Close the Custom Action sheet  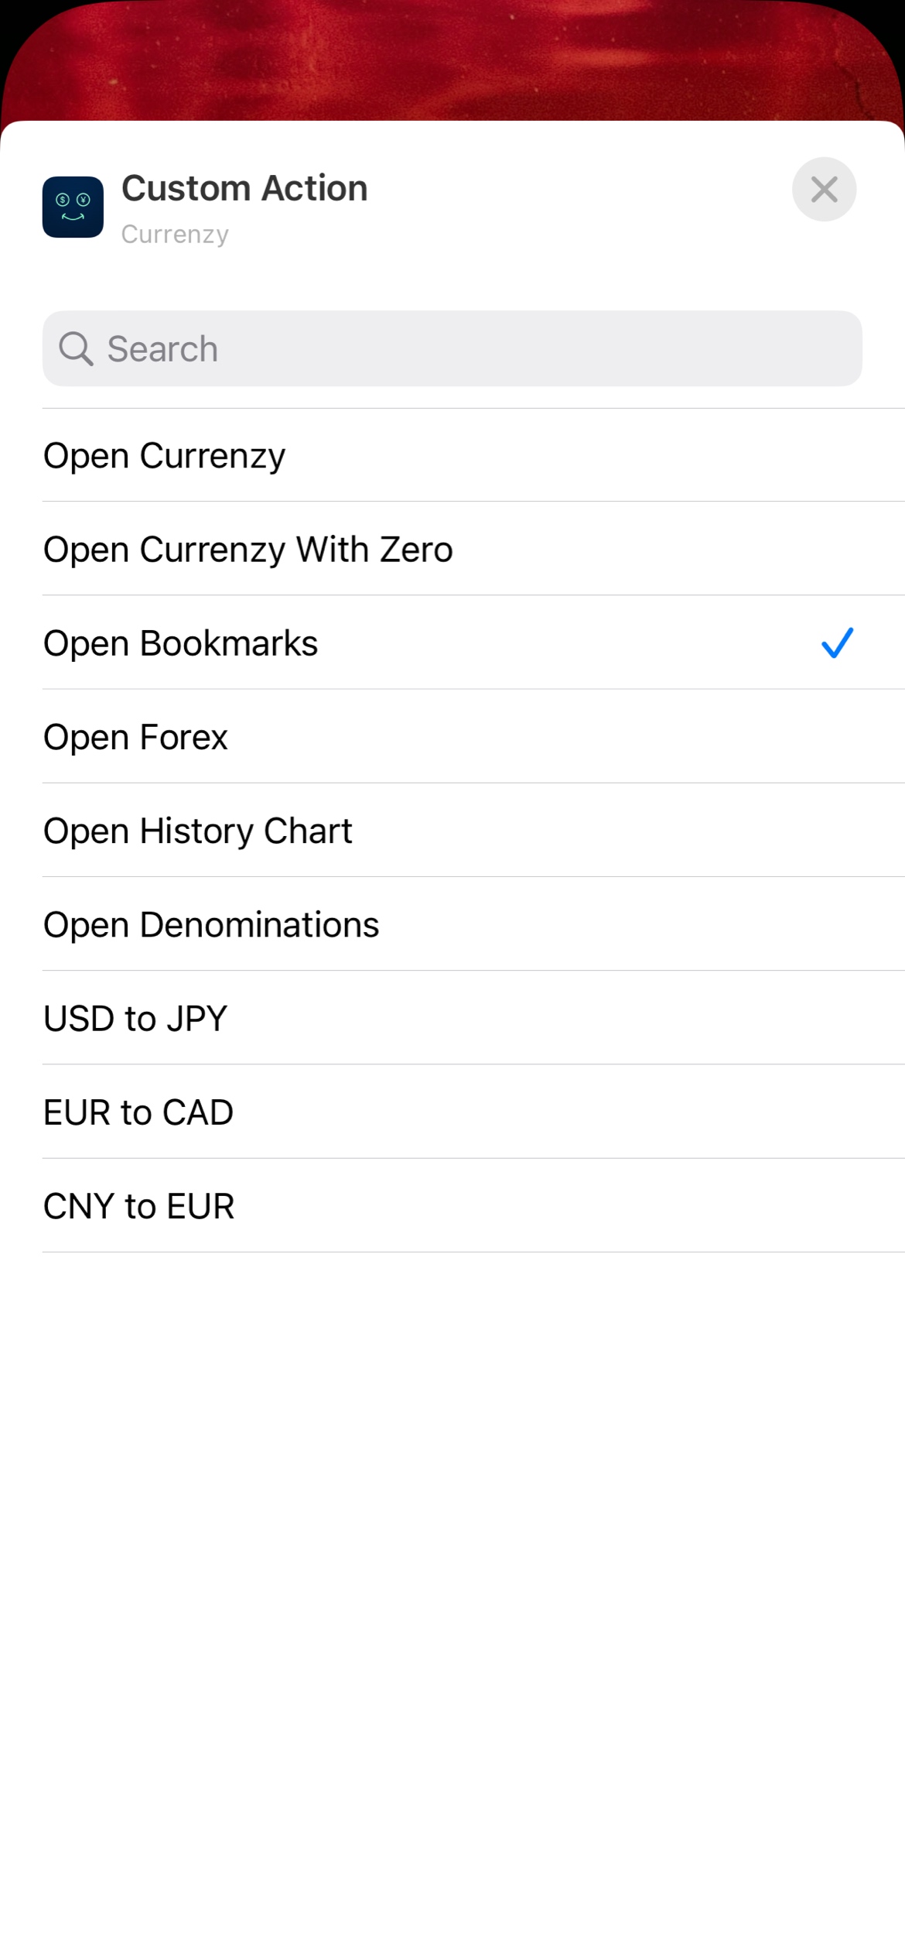click(824, 189)
